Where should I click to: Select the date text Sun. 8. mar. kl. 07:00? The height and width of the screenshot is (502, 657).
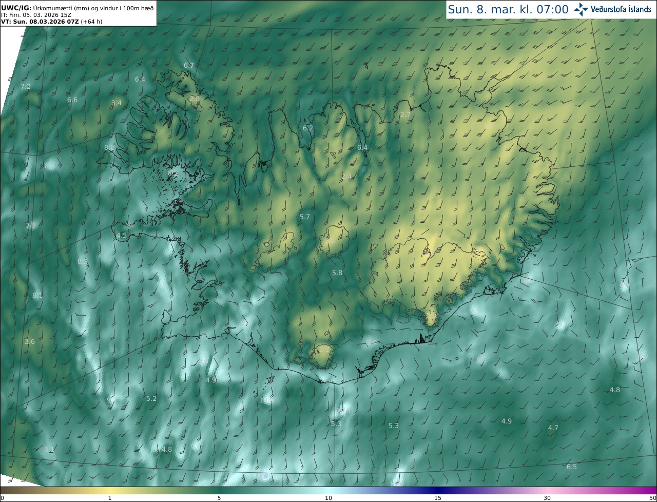[x=508, y=9]
